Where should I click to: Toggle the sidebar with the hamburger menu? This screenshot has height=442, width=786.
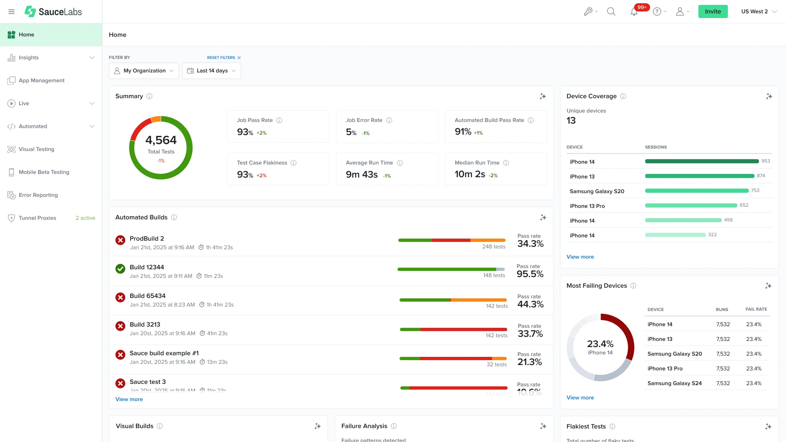coord(11,11)
